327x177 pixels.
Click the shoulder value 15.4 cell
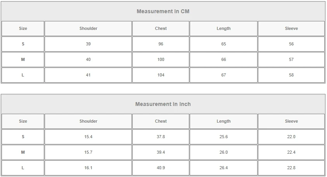coord(88,137)
